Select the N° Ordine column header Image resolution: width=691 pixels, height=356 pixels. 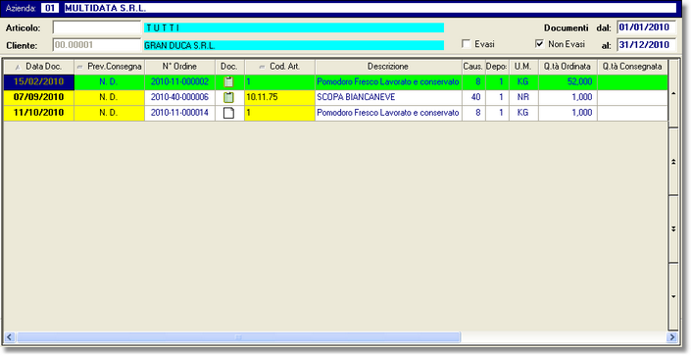point(179,67)
